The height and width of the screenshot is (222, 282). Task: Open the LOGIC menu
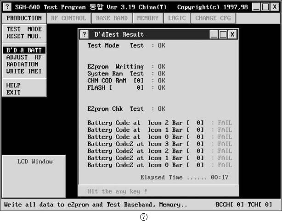tap(177, 18)
